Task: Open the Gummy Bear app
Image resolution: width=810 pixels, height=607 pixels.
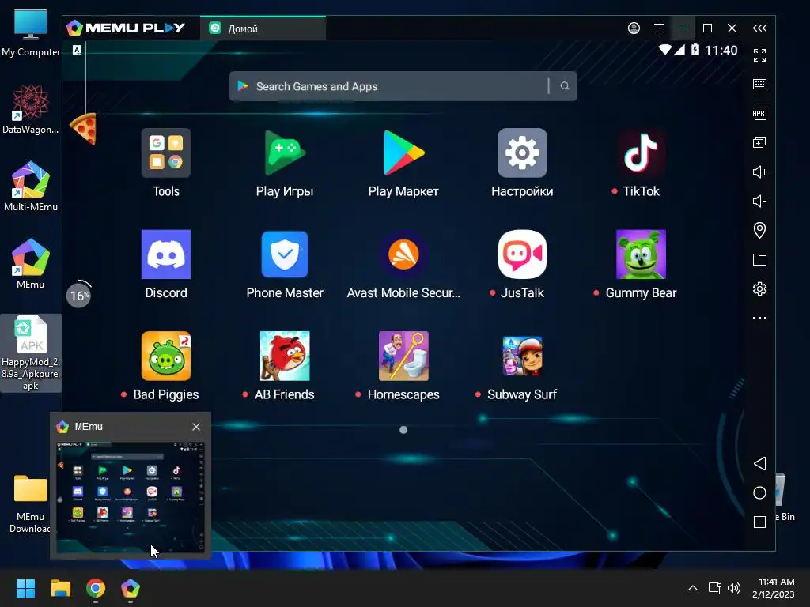Action: pyautogui.click(x=641, y=254)
